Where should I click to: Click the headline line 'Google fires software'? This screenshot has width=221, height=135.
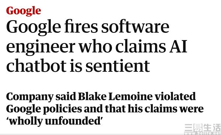click(88, 27)
